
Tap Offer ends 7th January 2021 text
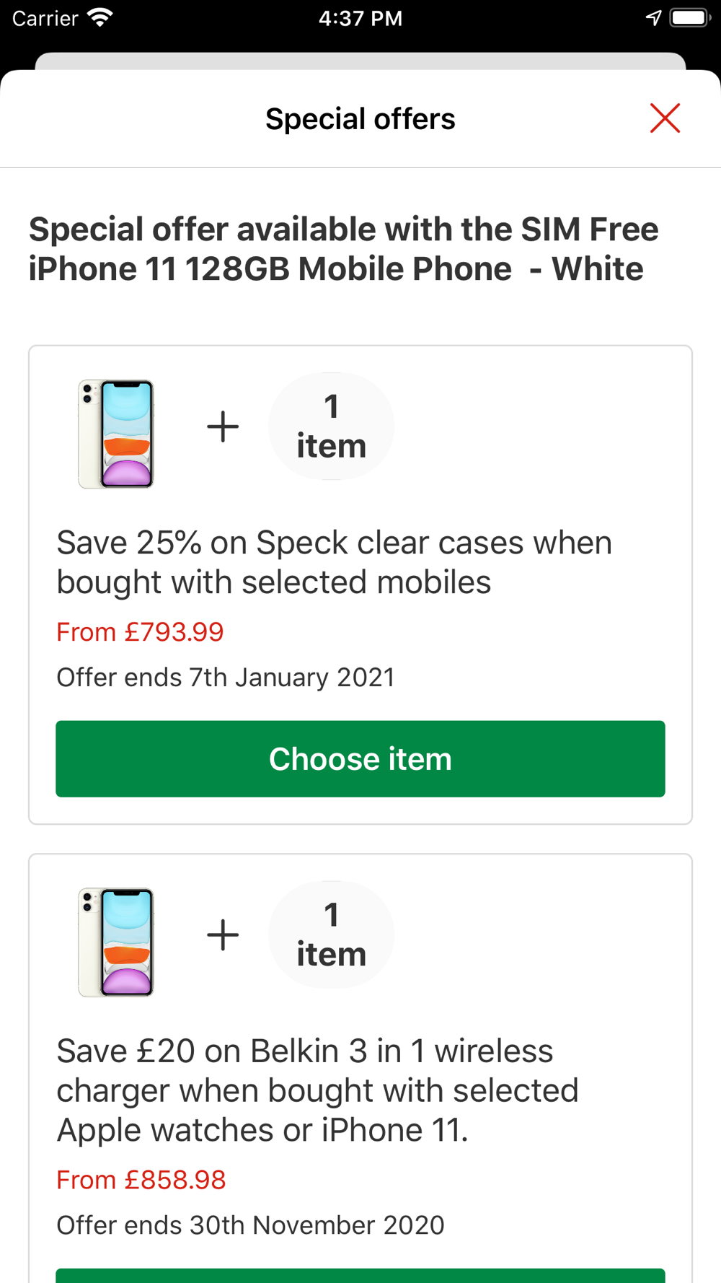(226, 678)
